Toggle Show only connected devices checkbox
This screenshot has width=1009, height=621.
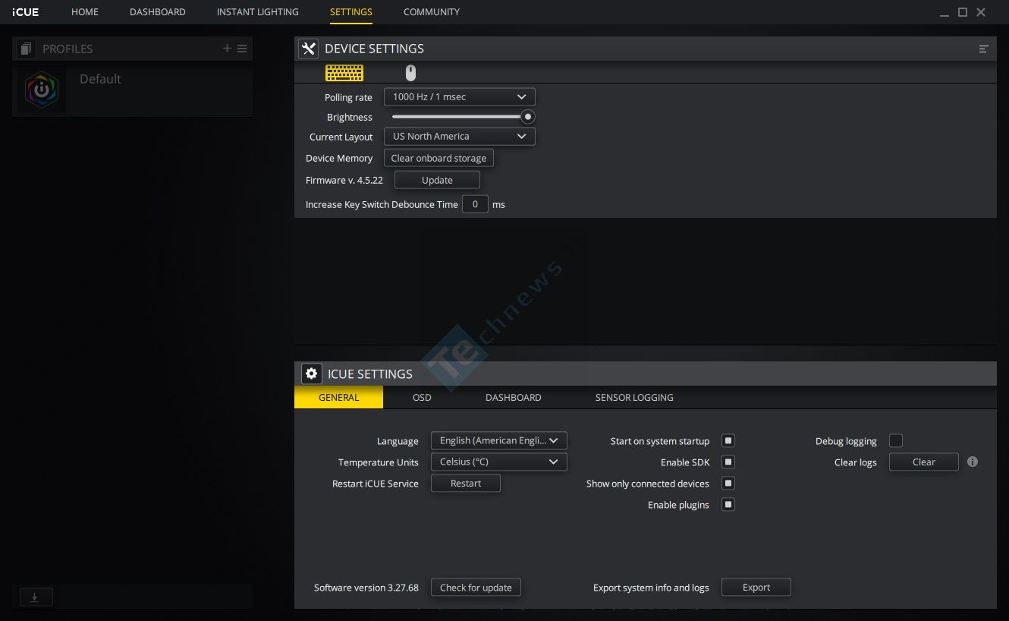(x=728, y=483)
